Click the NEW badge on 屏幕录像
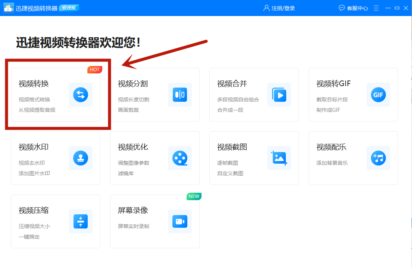This screenshot has height=268, width=412. coord(194,196)
